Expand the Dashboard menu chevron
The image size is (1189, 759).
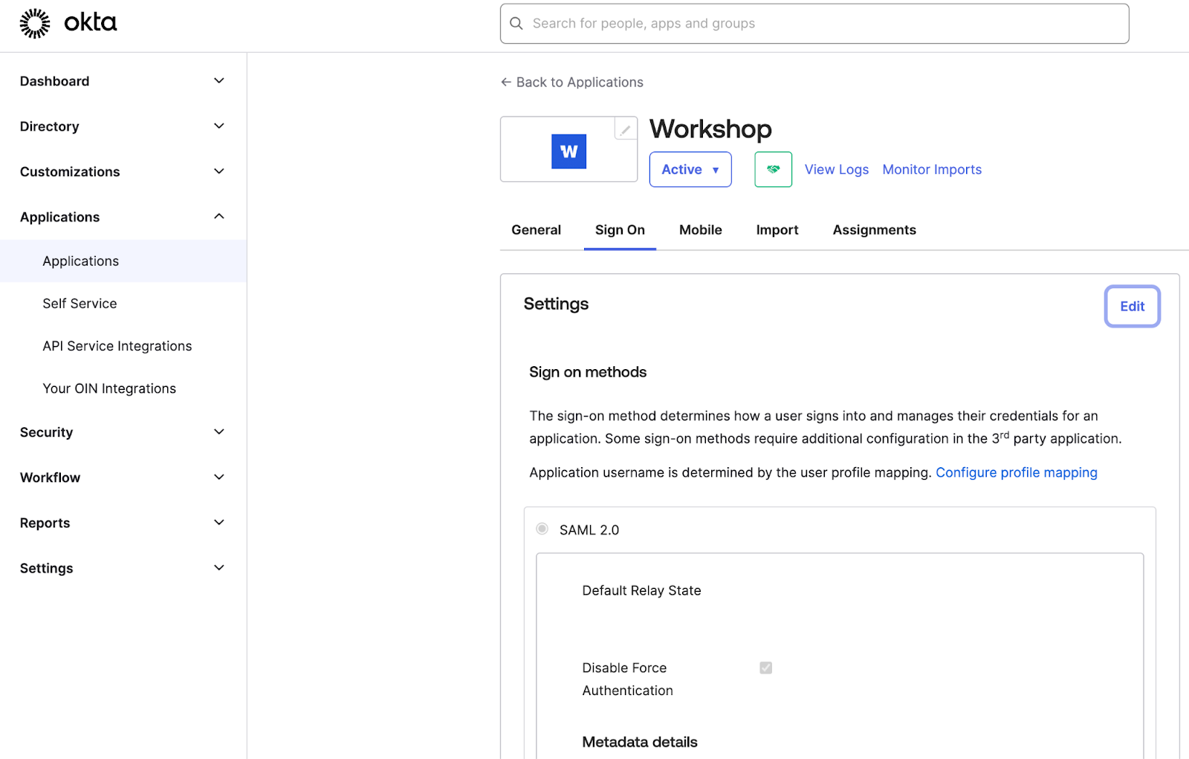[219, 81]
